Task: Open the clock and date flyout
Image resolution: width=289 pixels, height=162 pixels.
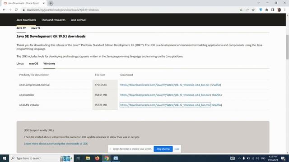Action: coord(273,158)
